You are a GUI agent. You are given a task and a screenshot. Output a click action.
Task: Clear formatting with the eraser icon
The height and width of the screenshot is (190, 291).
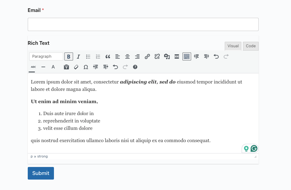[x=76, y=67]
